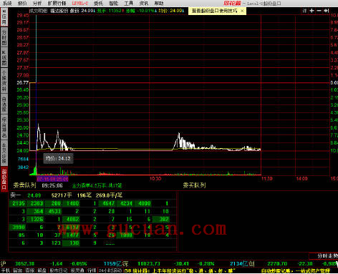Click the 客服 button in bottom bar
Image resolution: width=338 pixels, height=274 pixels.
[30, 270]
